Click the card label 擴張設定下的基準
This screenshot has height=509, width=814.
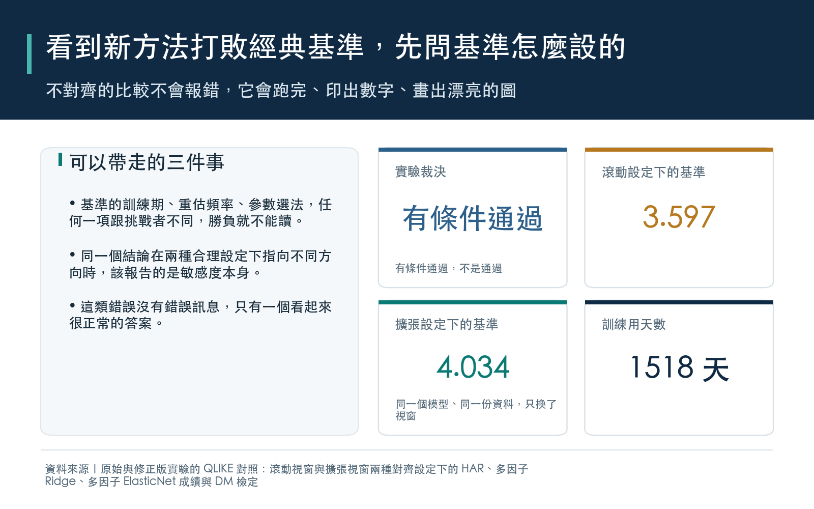click(447, 325)
